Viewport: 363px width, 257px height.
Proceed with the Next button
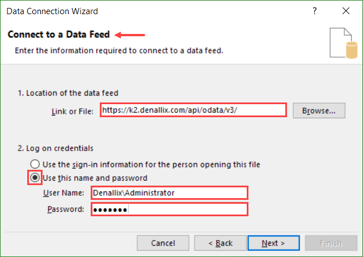point(273,243)
